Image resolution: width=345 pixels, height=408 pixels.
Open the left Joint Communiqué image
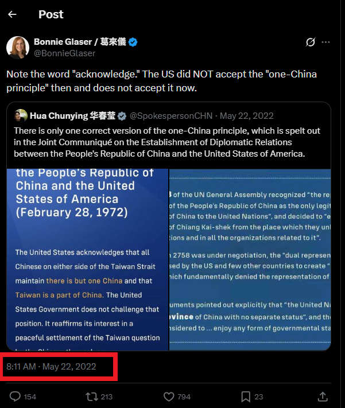coord(87,259)
